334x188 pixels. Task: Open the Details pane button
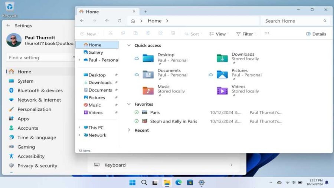pos(316,34)
